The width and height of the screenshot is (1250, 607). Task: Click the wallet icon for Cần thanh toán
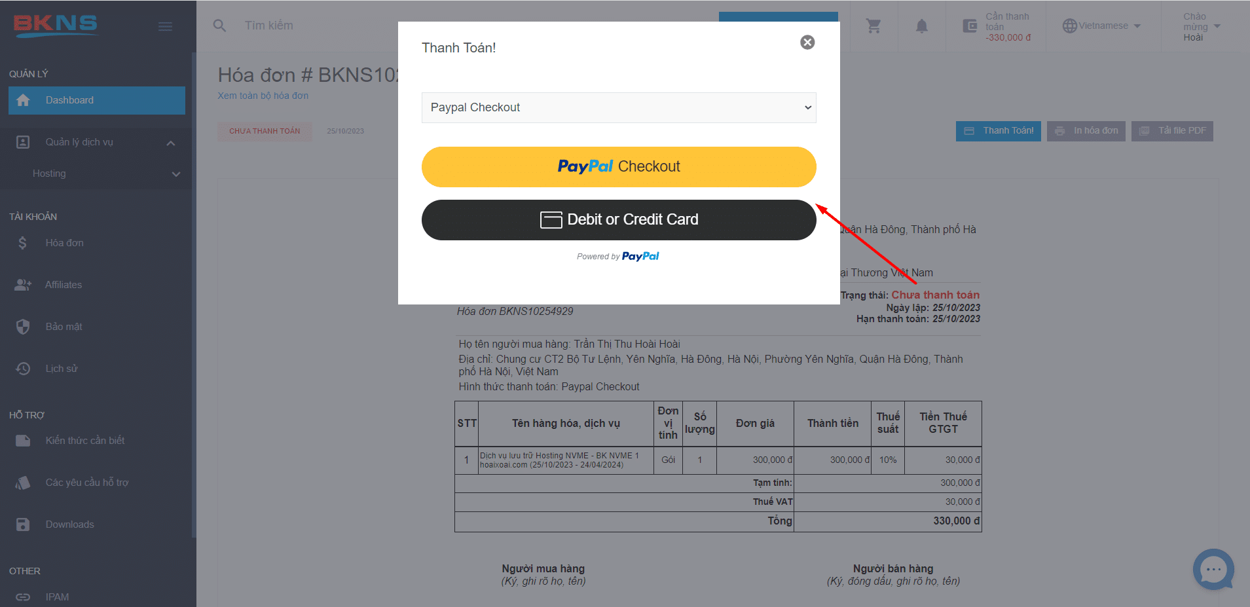click(x=970, y=26)
